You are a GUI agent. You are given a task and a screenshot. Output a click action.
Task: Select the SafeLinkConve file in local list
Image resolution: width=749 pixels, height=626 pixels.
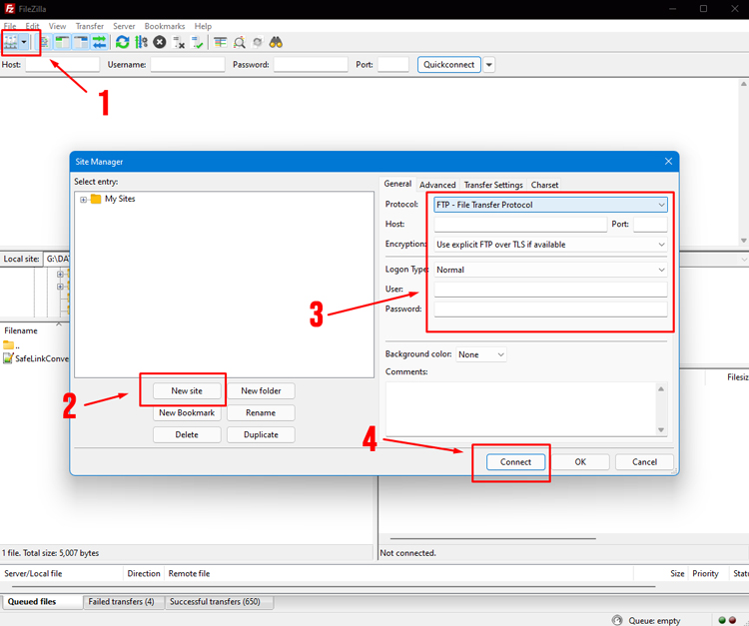(37, 358)
